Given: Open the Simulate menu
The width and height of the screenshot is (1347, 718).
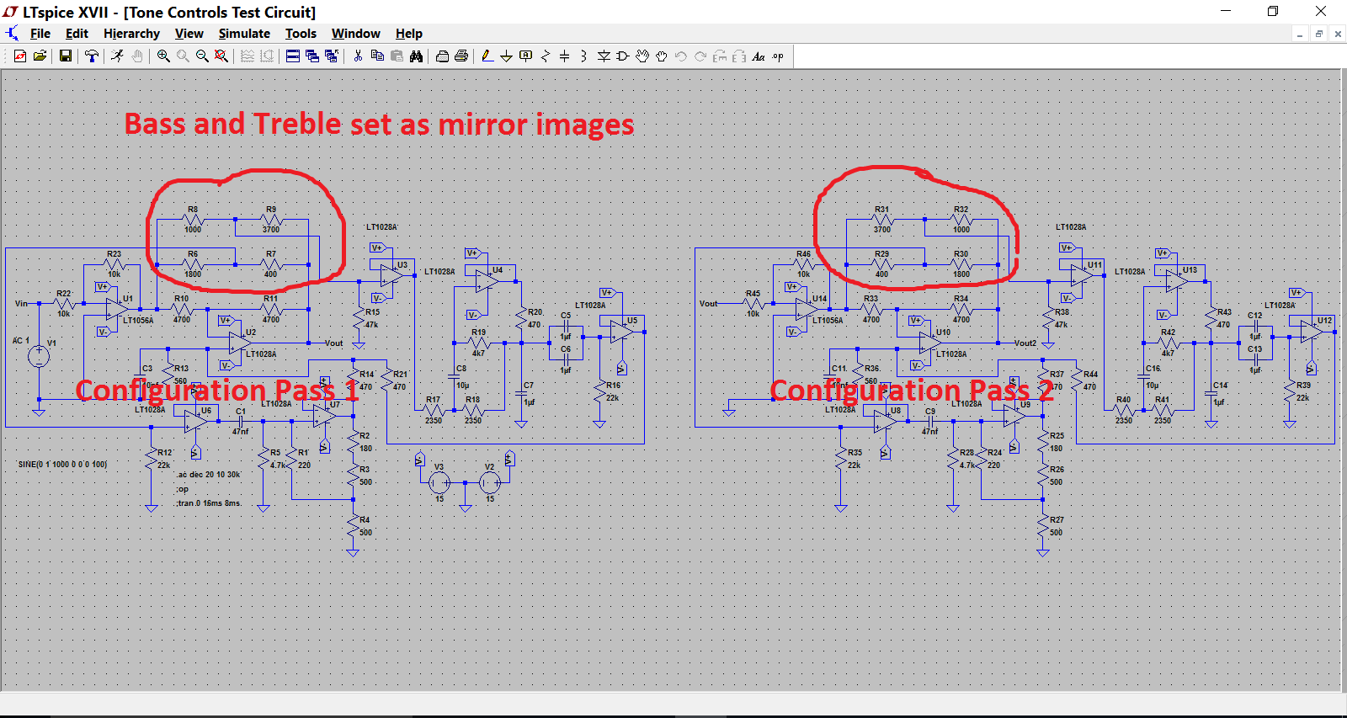Looking at the screenshot, I should tap(244, 34).
